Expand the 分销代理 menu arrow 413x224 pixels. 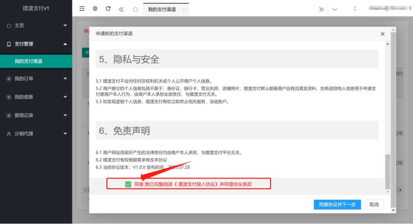(65, 134)
